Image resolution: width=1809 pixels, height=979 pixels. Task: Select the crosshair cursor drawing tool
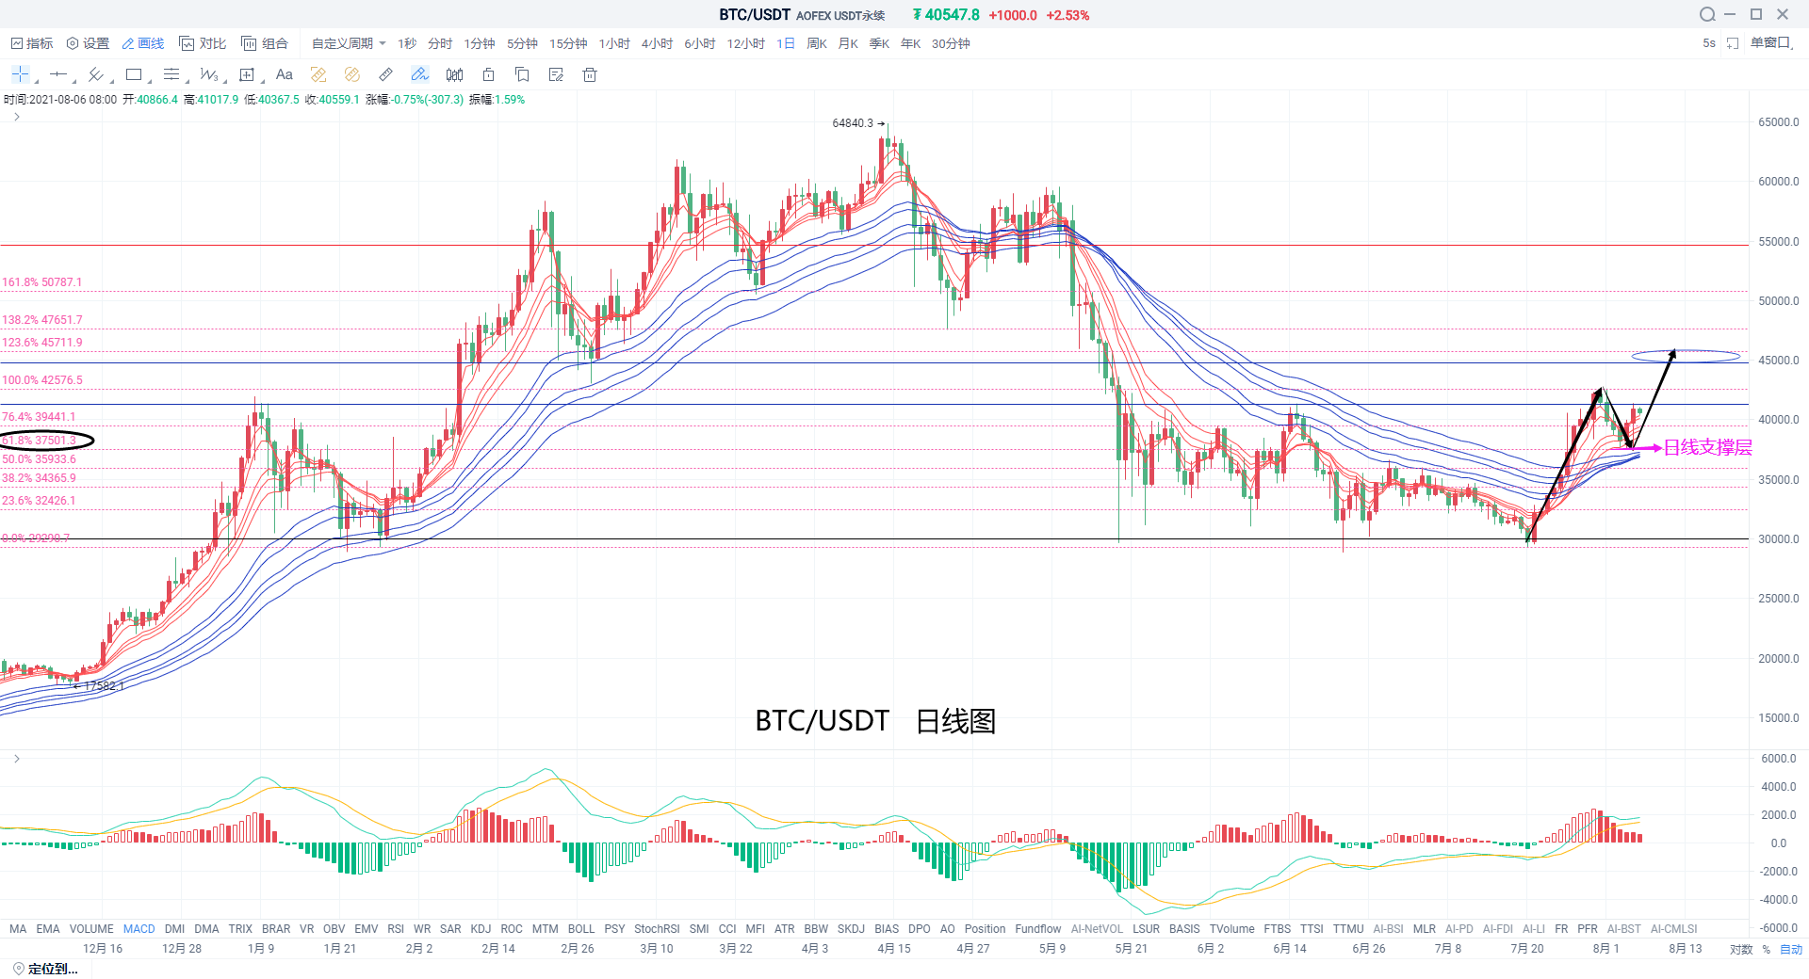20,74
